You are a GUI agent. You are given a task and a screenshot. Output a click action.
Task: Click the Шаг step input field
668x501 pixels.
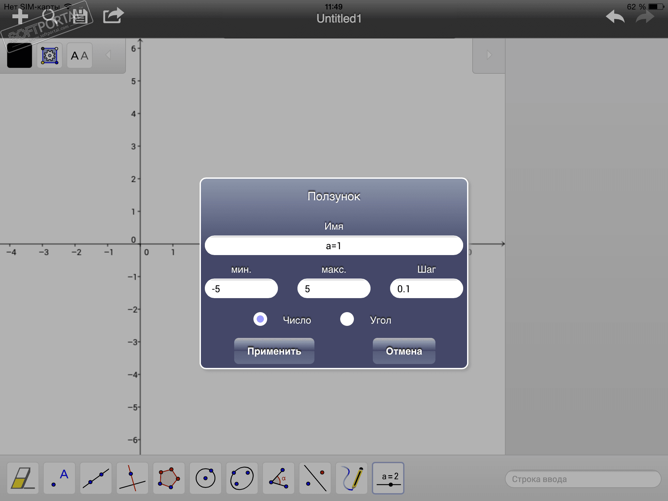coord(426,289)
